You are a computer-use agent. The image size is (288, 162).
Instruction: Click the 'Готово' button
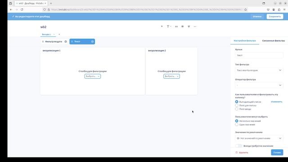[277, 153]
